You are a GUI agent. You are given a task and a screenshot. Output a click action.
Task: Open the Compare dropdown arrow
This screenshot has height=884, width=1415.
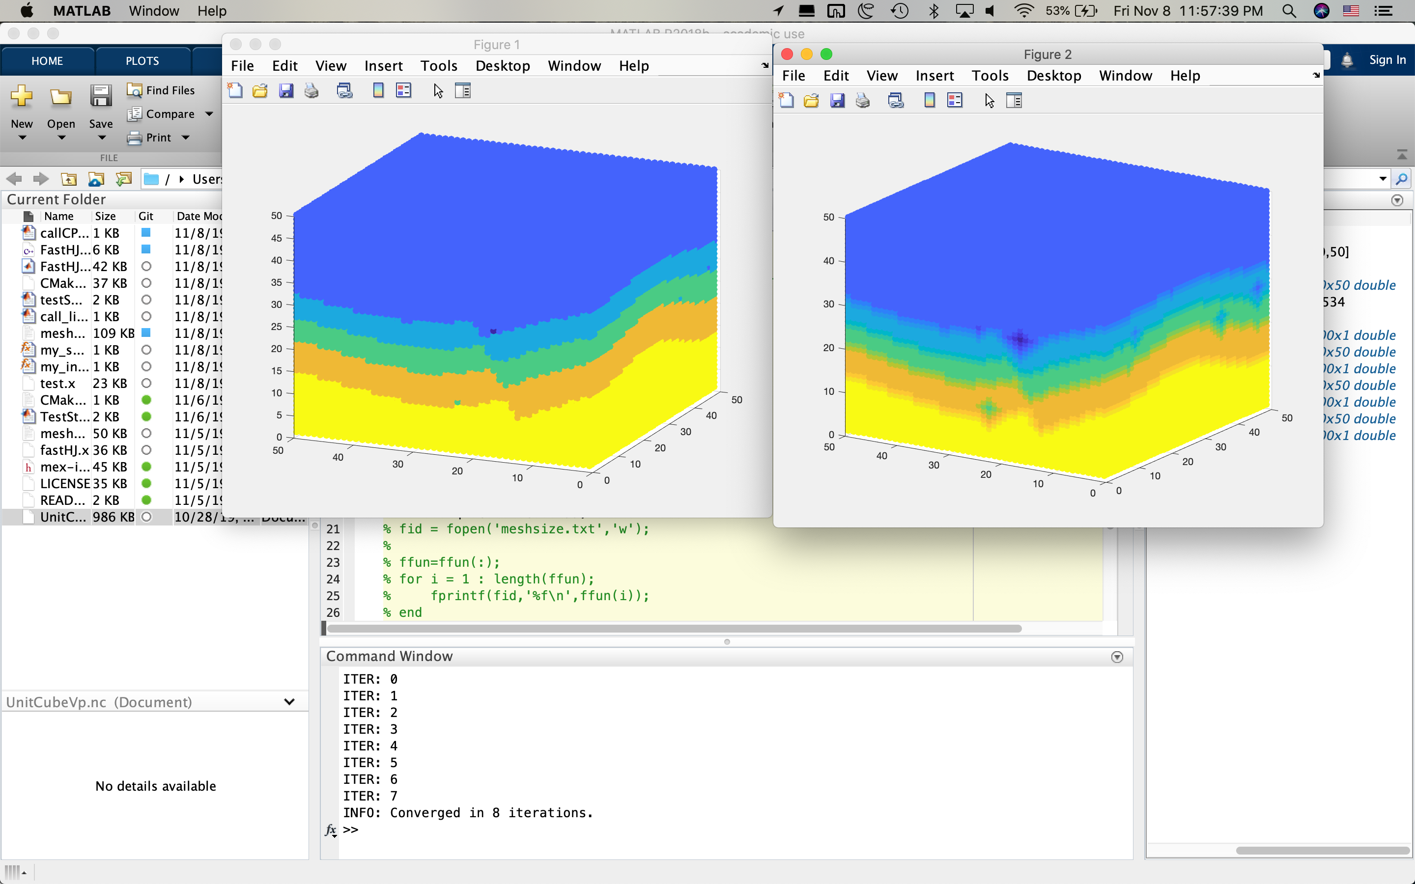[x=209, y=114]
